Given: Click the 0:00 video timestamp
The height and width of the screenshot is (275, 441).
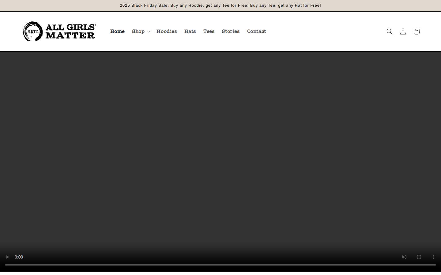Looking at the screenshot, I should [19, 257].
